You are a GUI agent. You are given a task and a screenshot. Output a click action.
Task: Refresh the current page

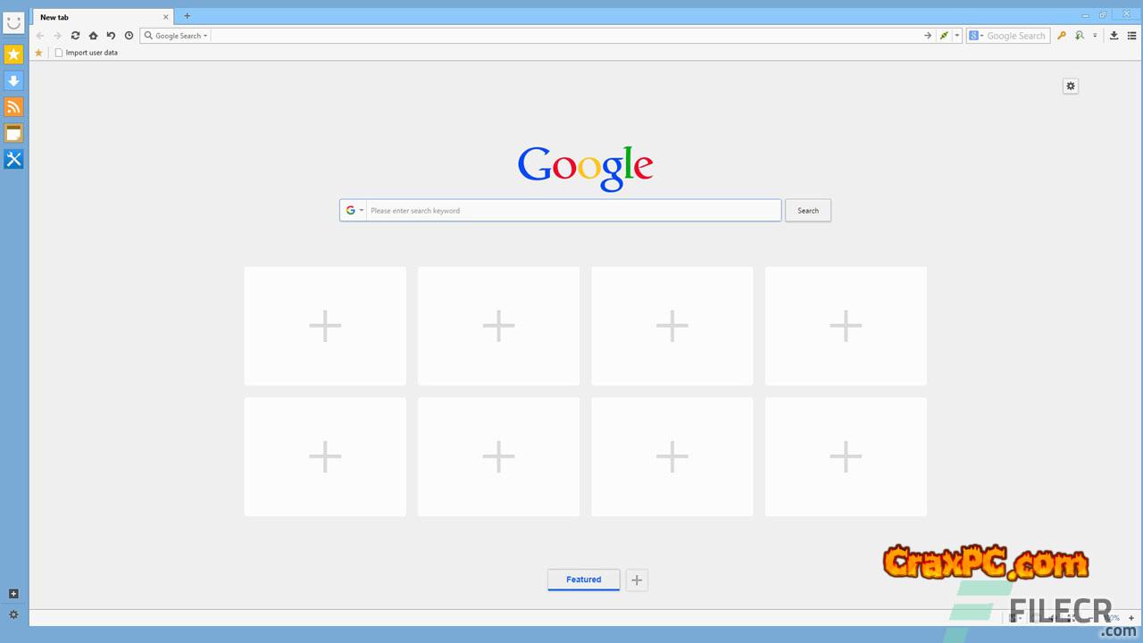coord(75,36)
